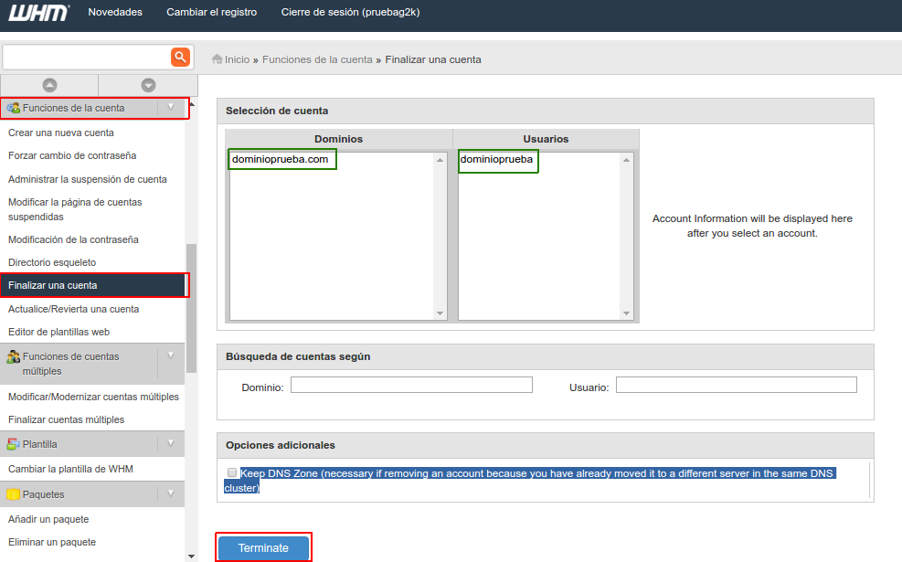The height and width of the screenshot is (562, 902).
Task: Click the Funciones de la cuenta header
Action: [x=92, y=108]
